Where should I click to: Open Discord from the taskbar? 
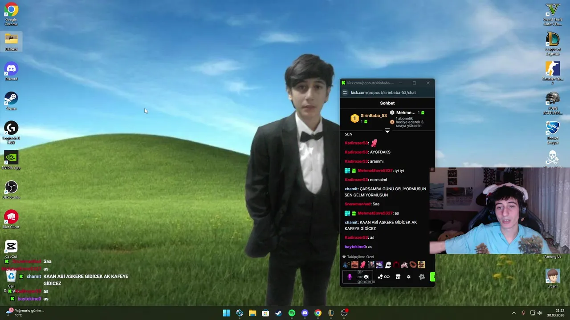tap(305, 313)
